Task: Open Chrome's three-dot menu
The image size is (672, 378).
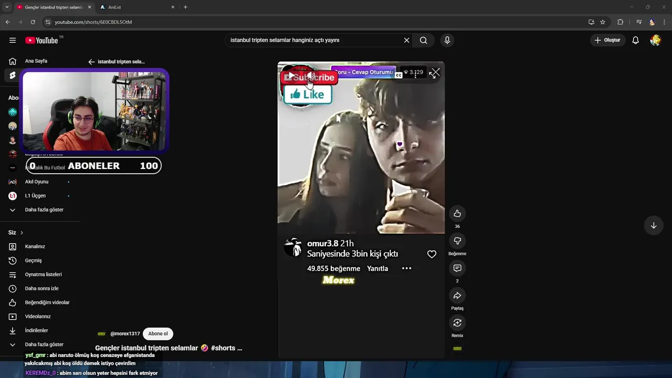Action: tap(665, 22)
